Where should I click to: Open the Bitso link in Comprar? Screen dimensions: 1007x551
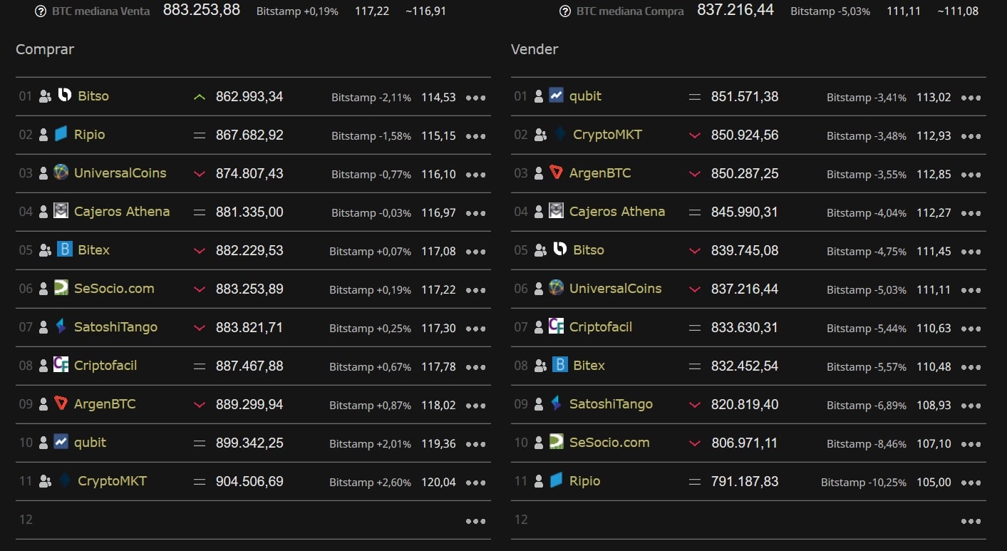pyautogui.click(x=93, y=96)
